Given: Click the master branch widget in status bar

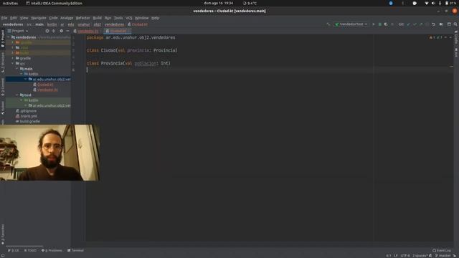Looking at the screenshot, I should (x=443, y=256).
